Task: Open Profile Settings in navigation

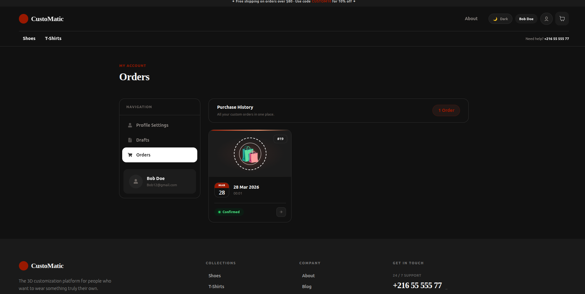Action: pyautogui.click(x=160, y=125)
